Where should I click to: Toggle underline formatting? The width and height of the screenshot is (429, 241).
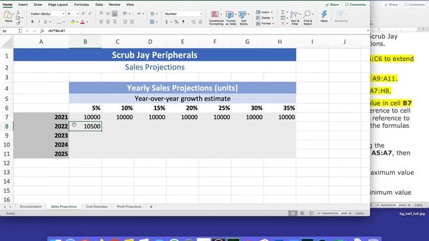tap(46, 22)
